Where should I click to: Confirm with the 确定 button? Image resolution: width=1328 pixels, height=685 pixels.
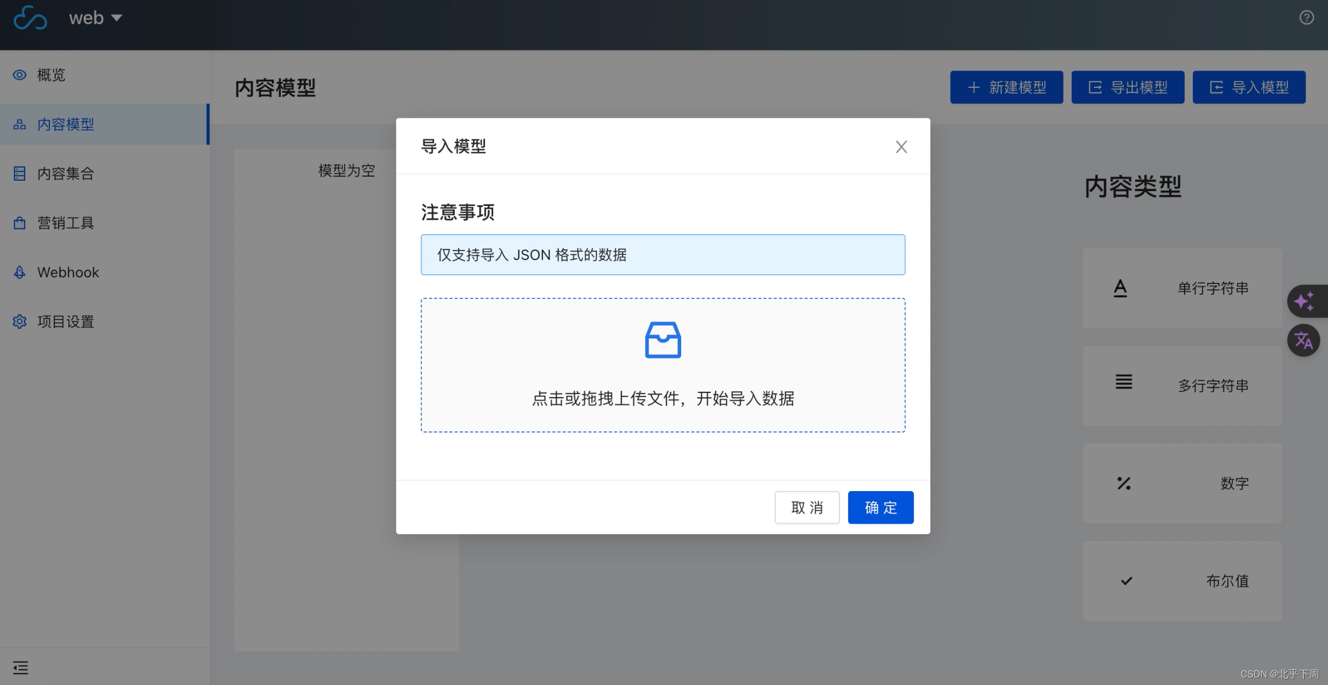point(880,507)
